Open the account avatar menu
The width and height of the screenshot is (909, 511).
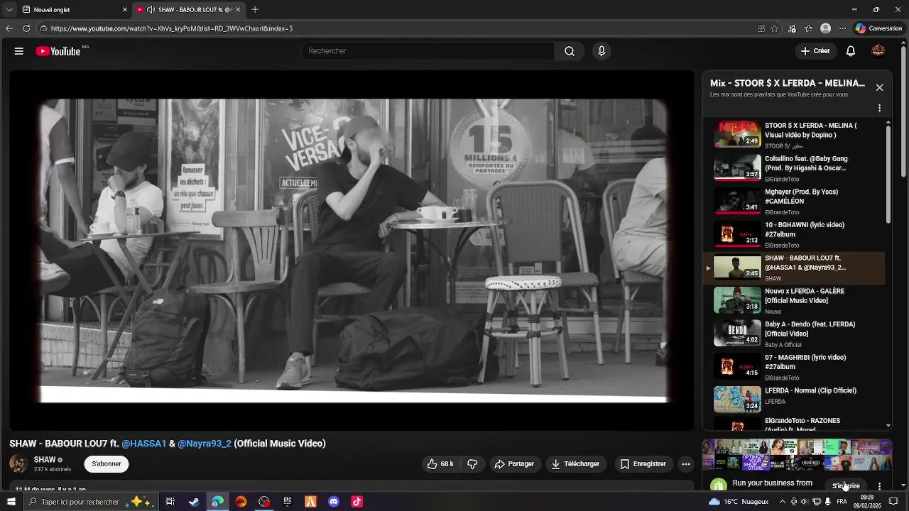(x=878, y=51)
